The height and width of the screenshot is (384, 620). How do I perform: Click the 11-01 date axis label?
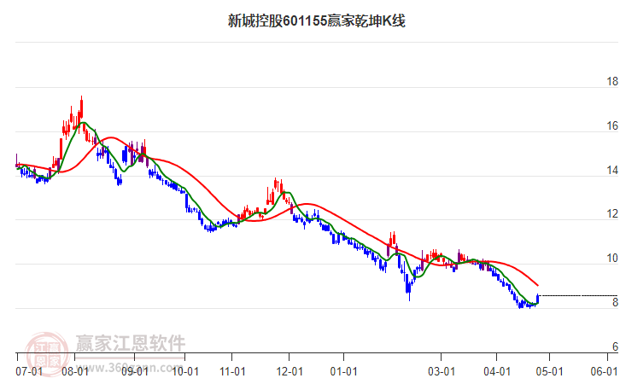pos(232,371)
